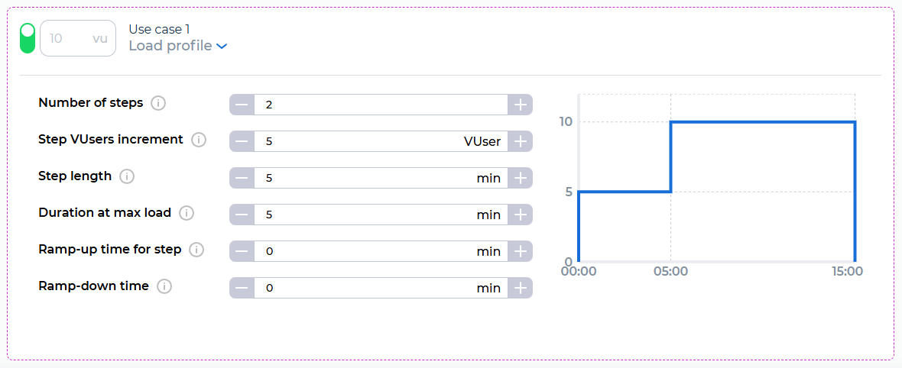This screenshot has height=368, width=902.
Task: Increase Ramp-down time with plus button
Action: (520, 288)
